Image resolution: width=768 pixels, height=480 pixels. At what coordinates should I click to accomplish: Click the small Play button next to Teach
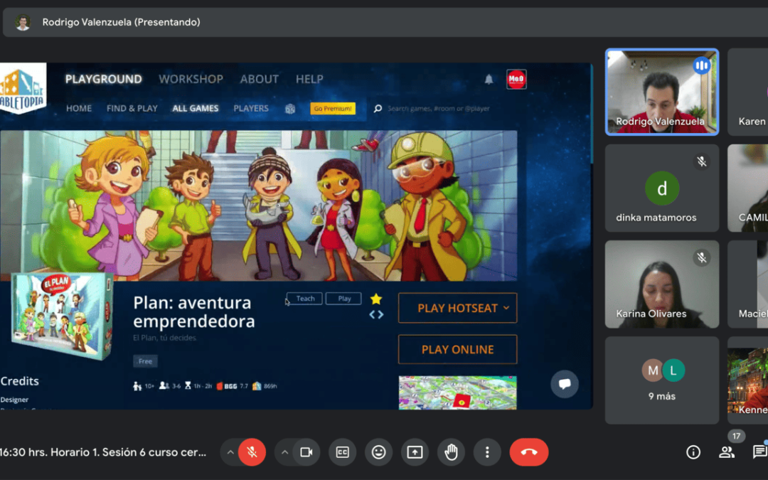(x=344, y=298)
